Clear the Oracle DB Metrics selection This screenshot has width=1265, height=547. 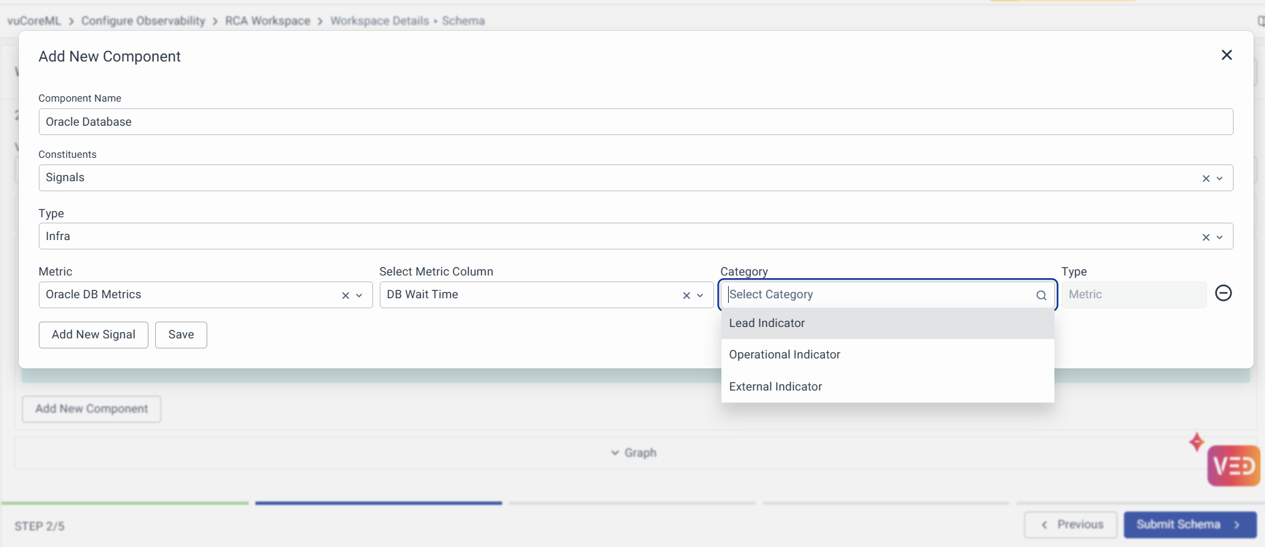click(x=345, y=296)
